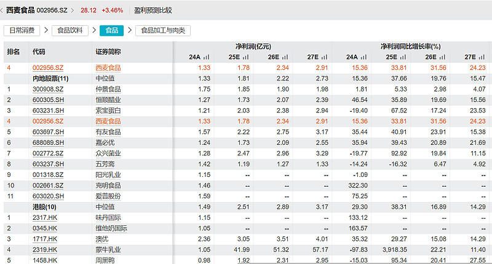Click the 27E net profit chart icon
Screen dimensions: 492x264
(324, 57)
